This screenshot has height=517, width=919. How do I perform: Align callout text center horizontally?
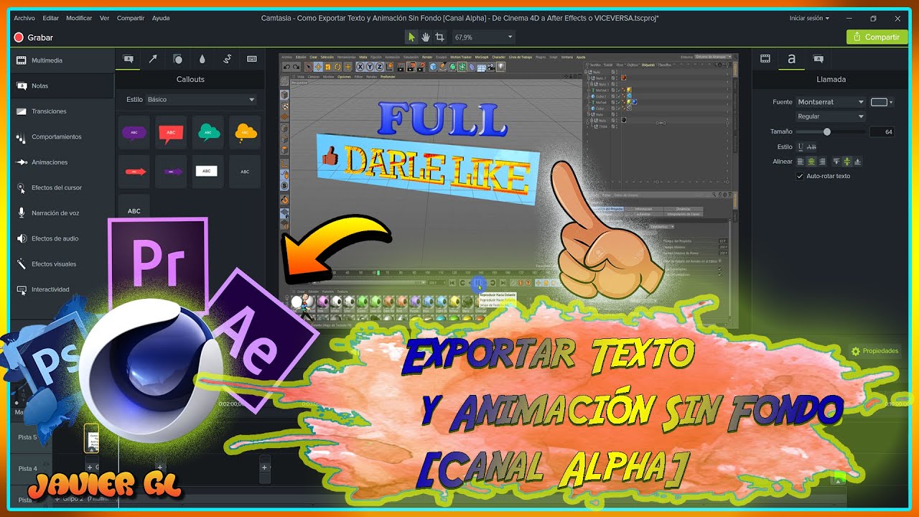coord(812,162)
